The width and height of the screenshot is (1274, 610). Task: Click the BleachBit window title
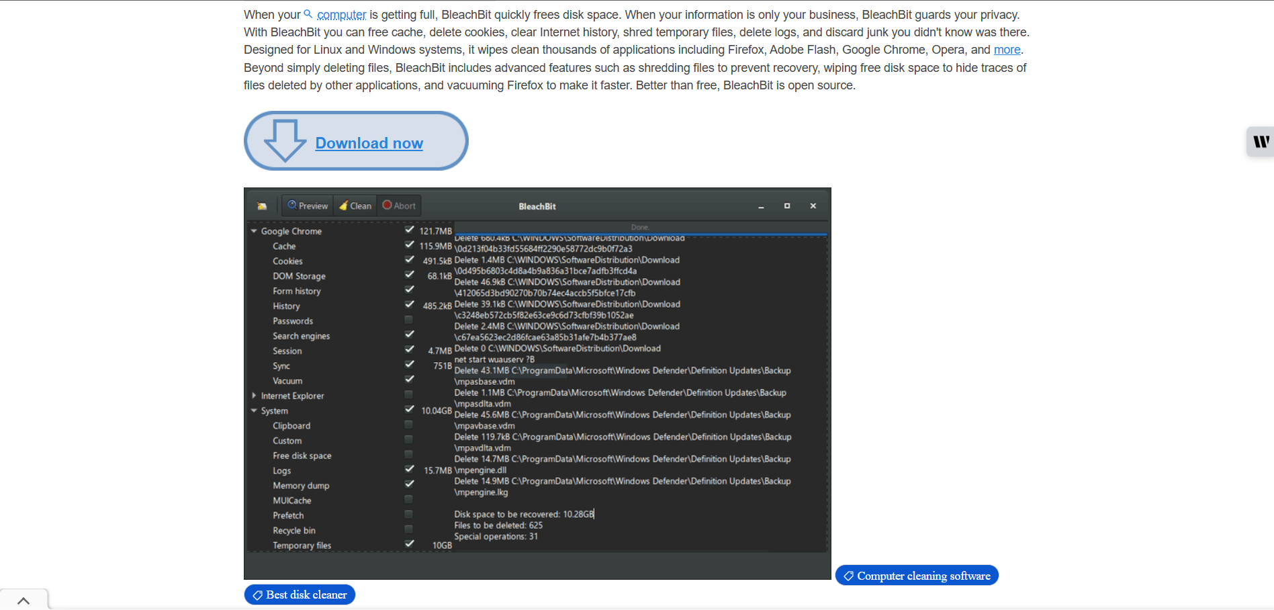(537, 206)
